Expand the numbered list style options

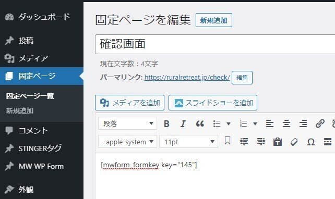(255, 123)
